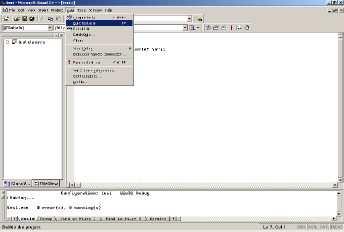Choose Batch Build menu entry
The width and height of the screenshot is (344, 232).
tap(99, 34)
